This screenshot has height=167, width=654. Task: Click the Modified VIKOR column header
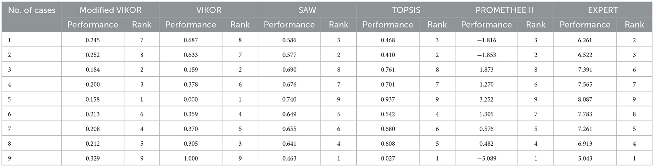click(x=110, y=10)
